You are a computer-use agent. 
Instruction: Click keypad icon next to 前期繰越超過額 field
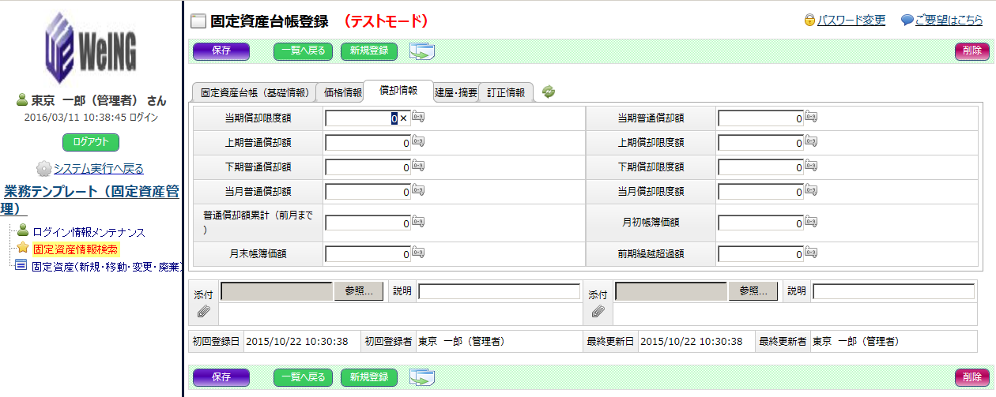pyautogui.click(x=810, y=253)
